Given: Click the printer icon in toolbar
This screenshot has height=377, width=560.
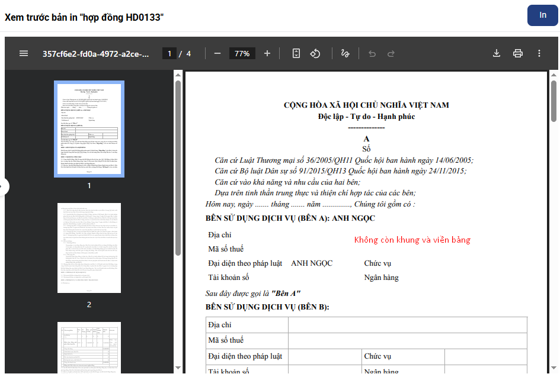Looking at the screenshot, I should [518, 53].
